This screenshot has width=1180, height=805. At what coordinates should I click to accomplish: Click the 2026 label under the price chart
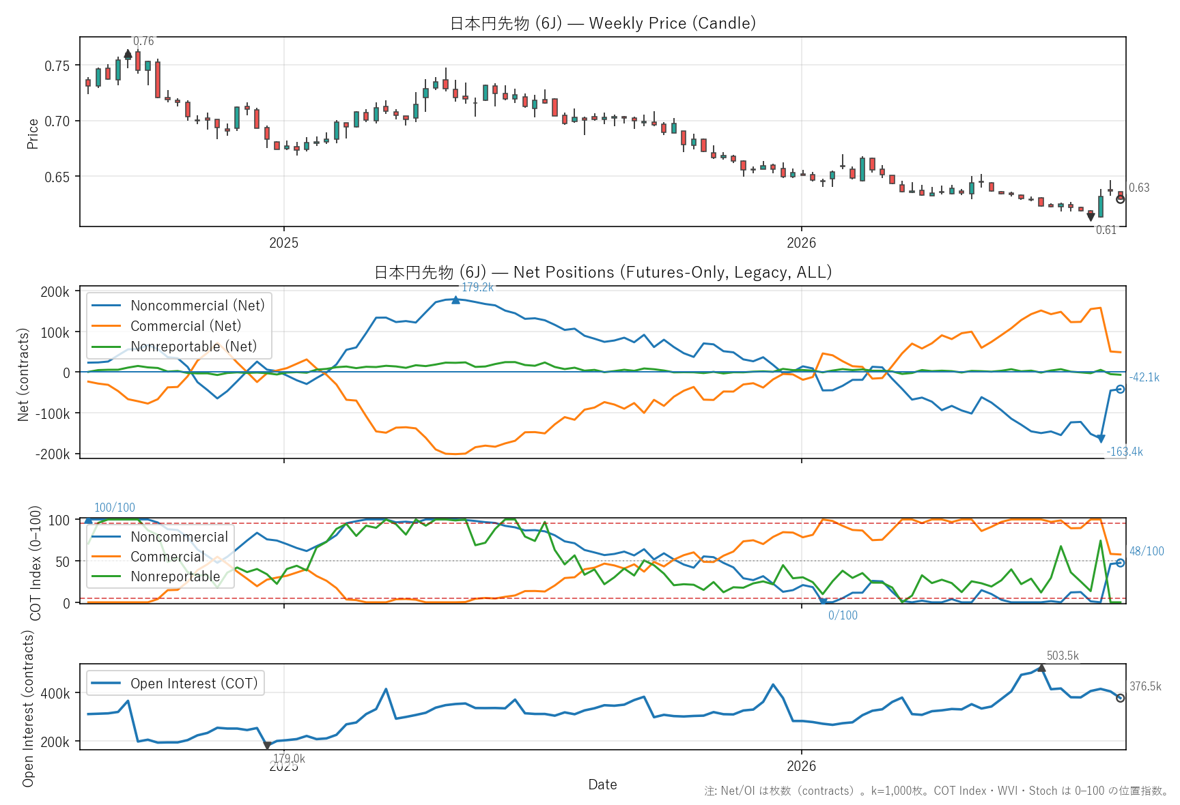801,243
